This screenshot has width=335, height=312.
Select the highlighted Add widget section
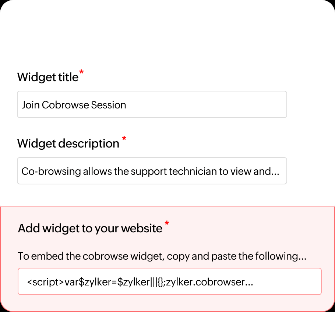point(167,258)
